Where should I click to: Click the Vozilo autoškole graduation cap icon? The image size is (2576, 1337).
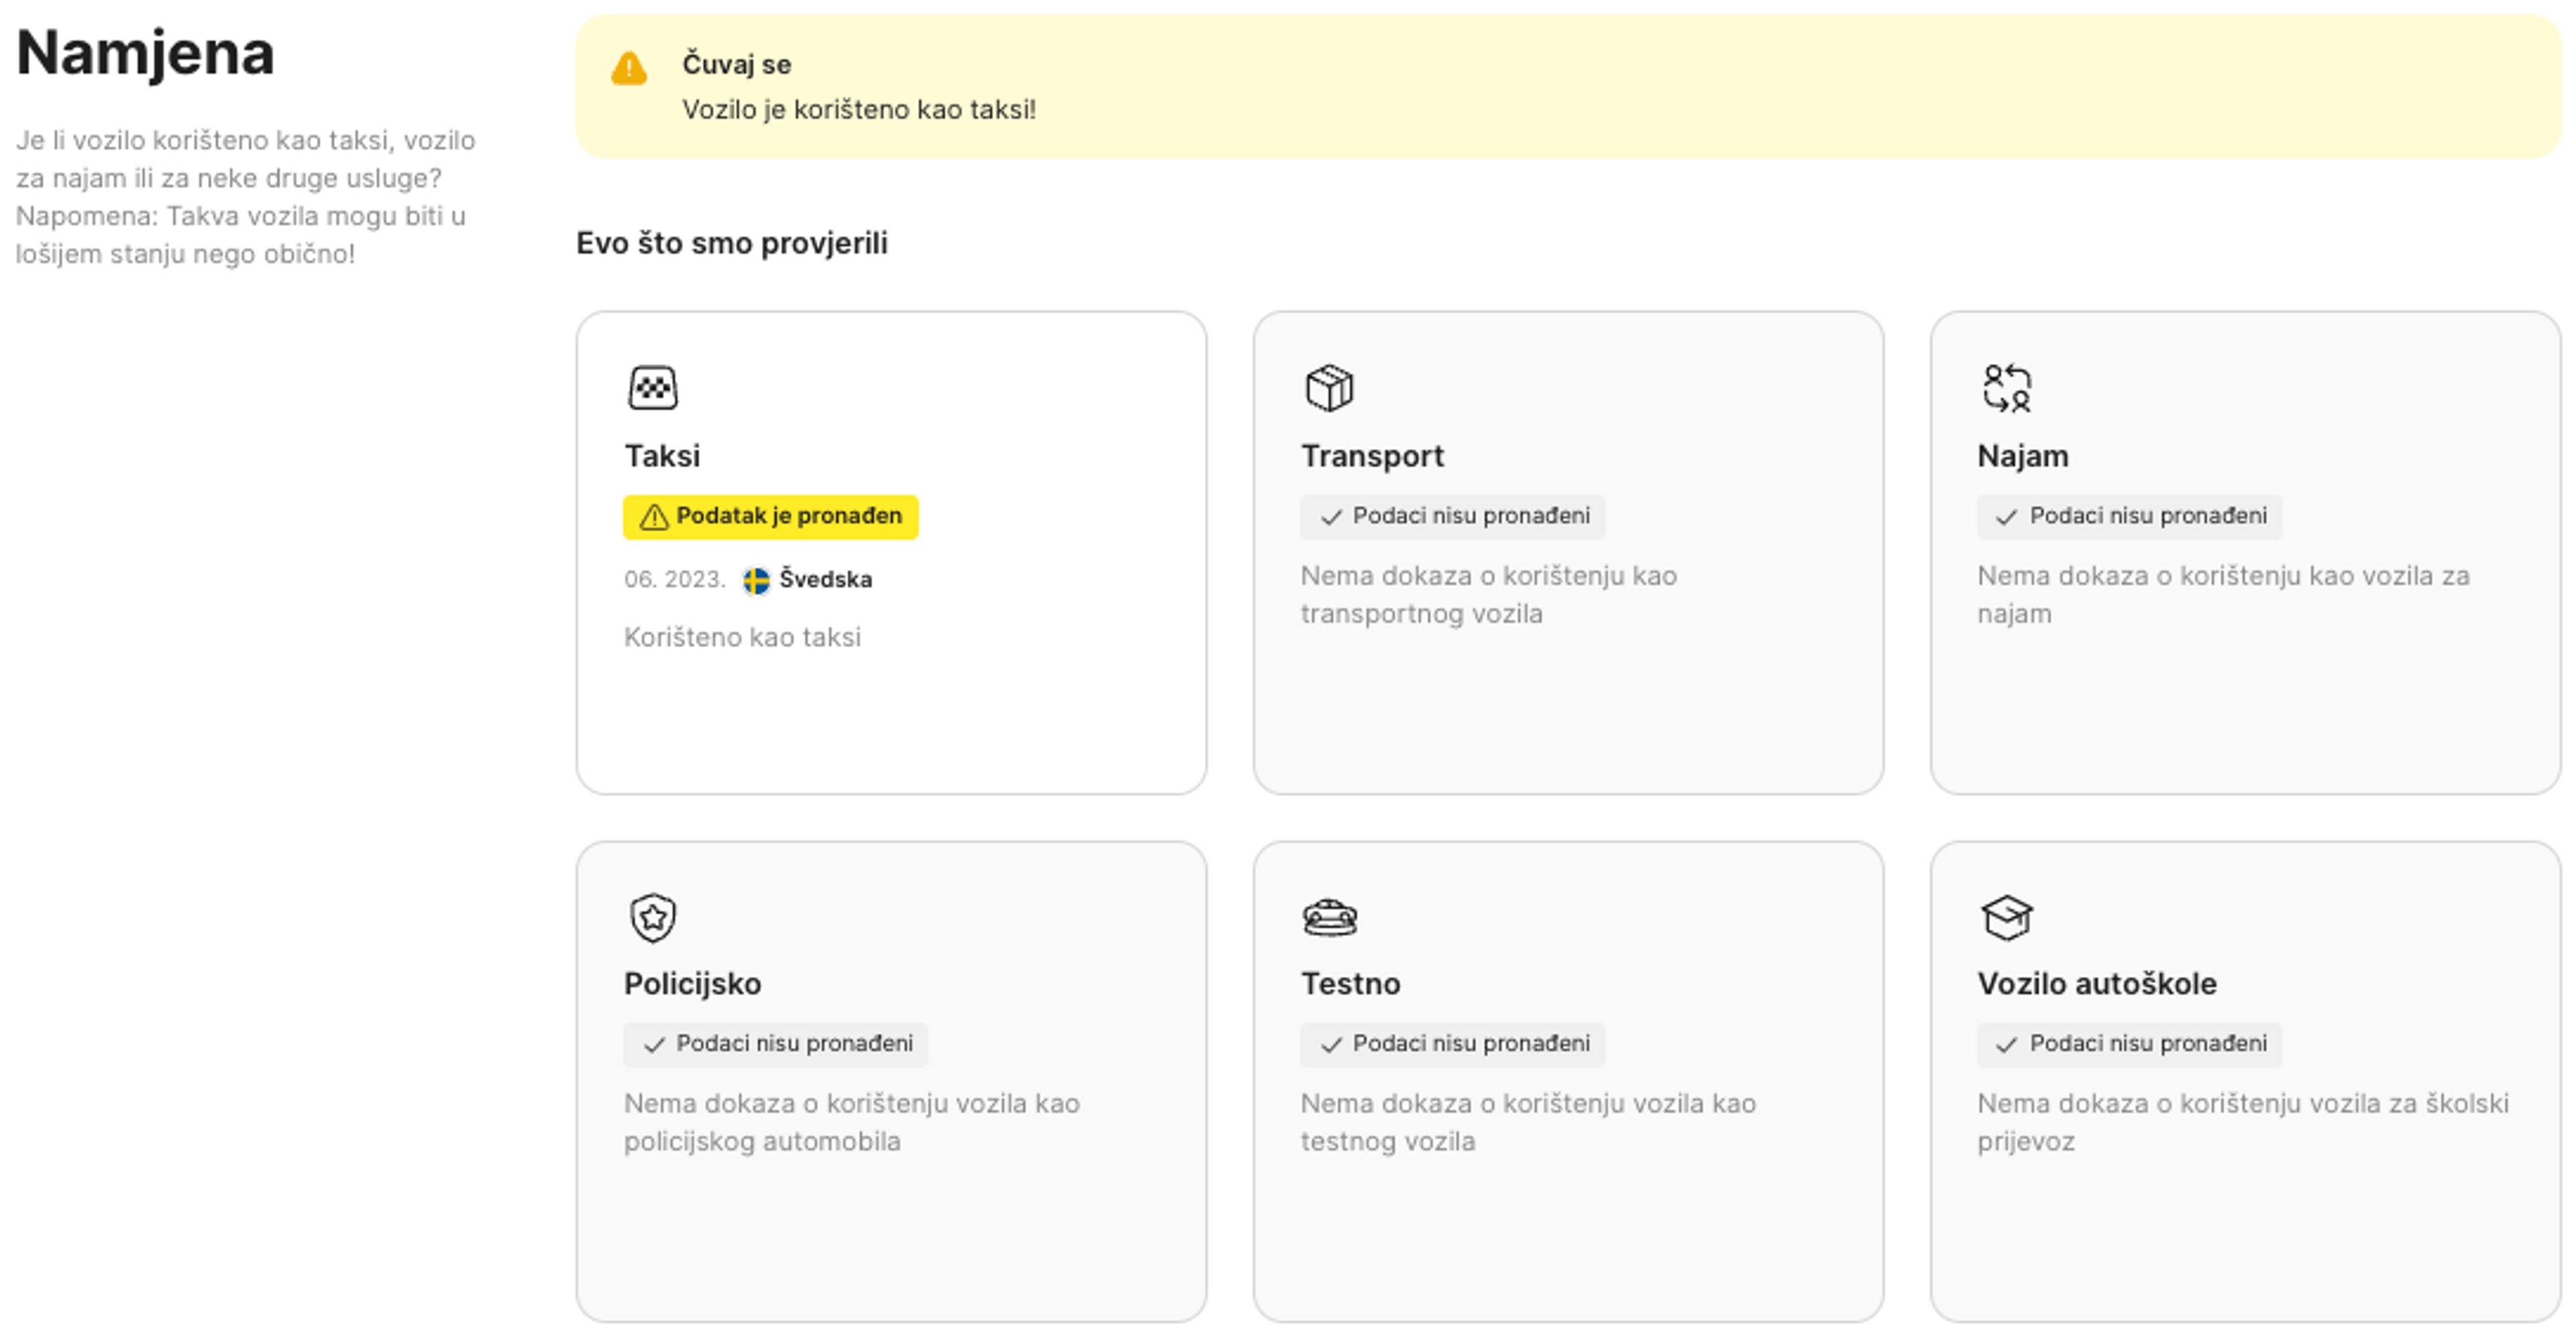2006,917
